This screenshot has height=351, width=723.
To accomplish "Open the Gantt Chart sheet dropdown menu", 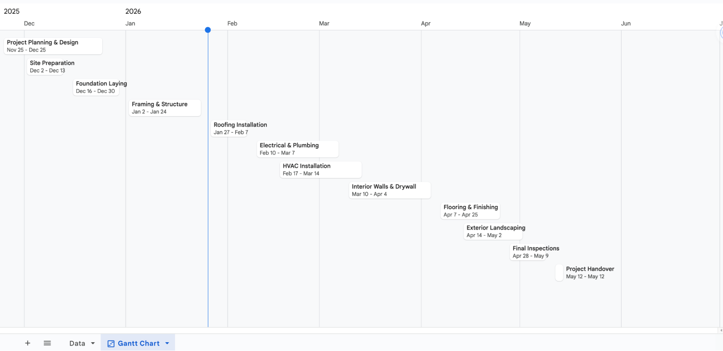I will tap(167, 343).
